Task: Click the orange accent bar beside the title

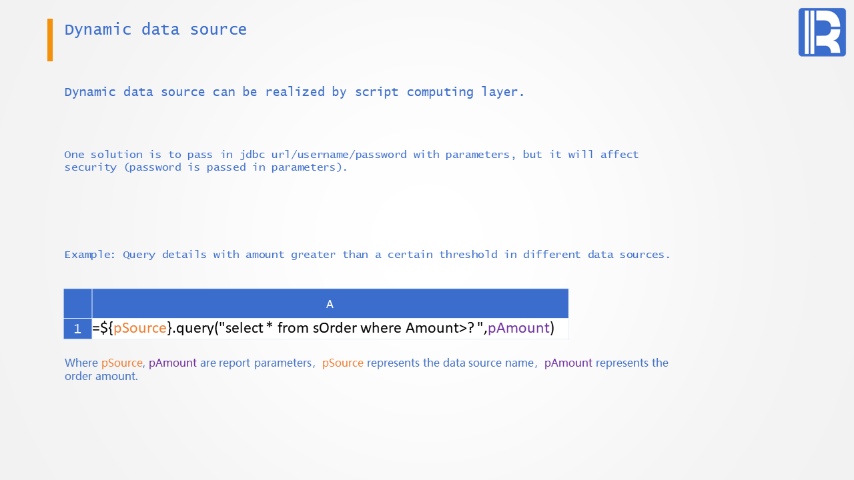Action: (50, 40)
